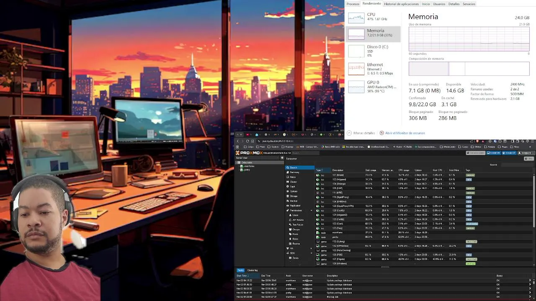
Task: Click the Brave shields icon in toolbar
Action: pos(477,141)
